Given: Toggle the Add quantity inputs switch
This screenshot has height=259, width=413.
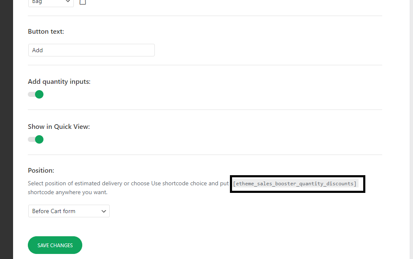Looking at the screenshot, I should click(x=35, y=94).
